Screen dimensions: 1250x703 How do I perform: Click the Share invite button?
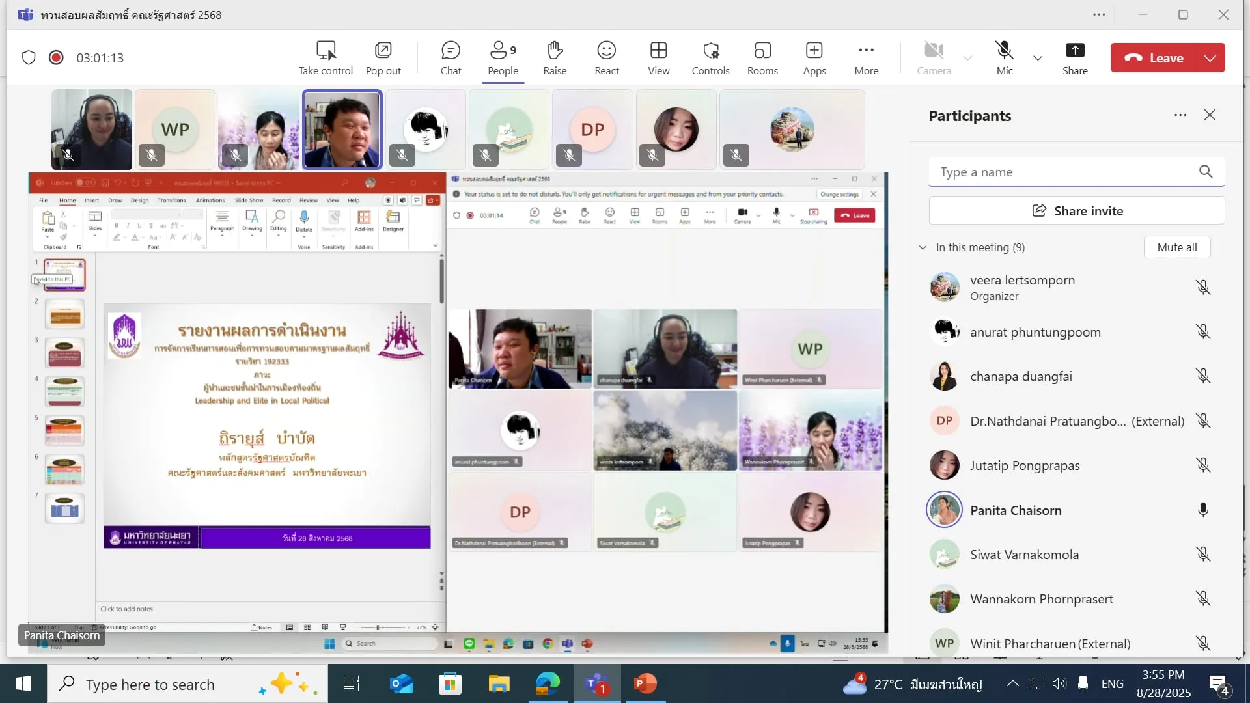[x=1077, y=211]
